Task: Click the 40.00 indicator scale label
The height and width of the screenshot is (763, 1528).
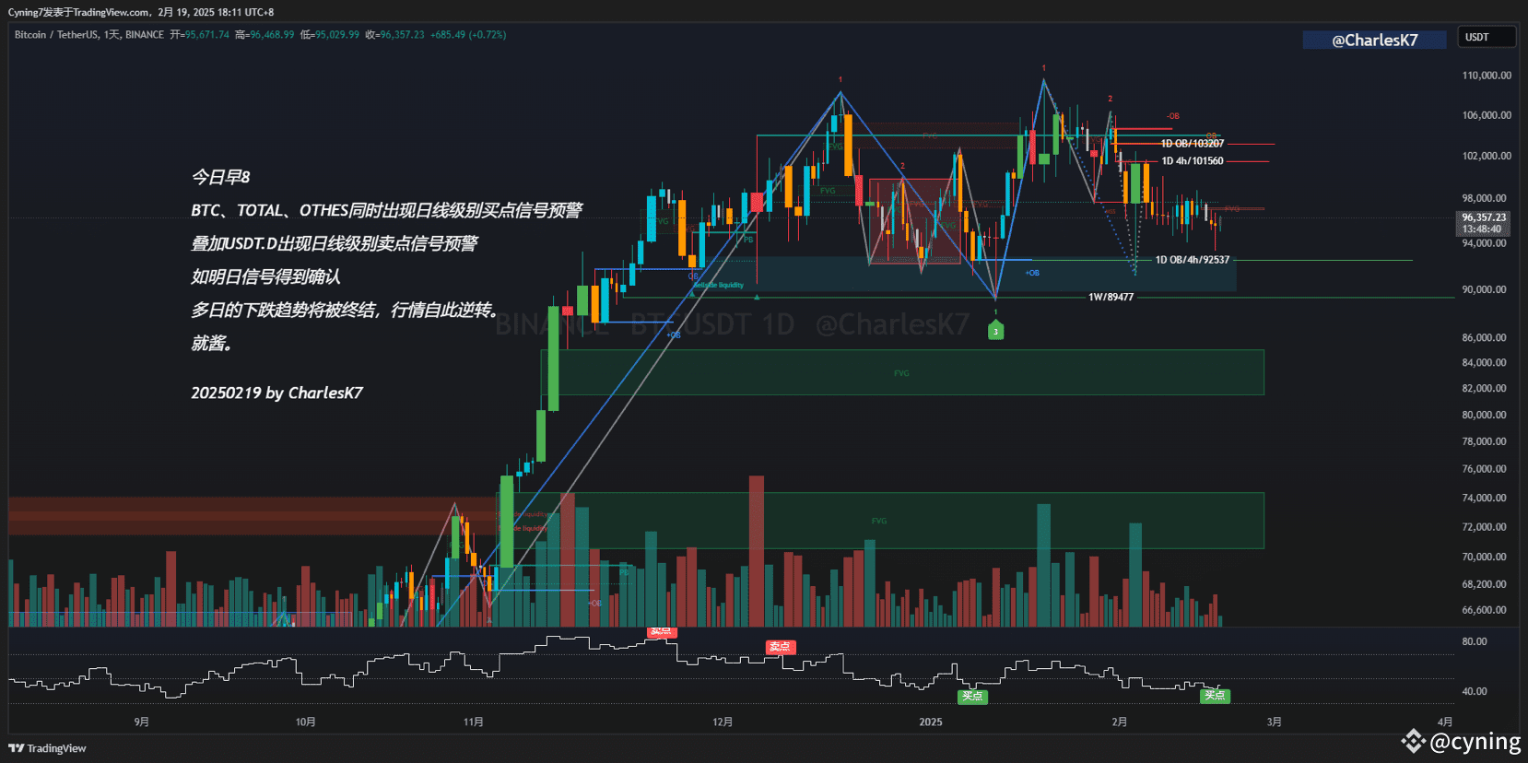Action: (x=1475, y=691)
